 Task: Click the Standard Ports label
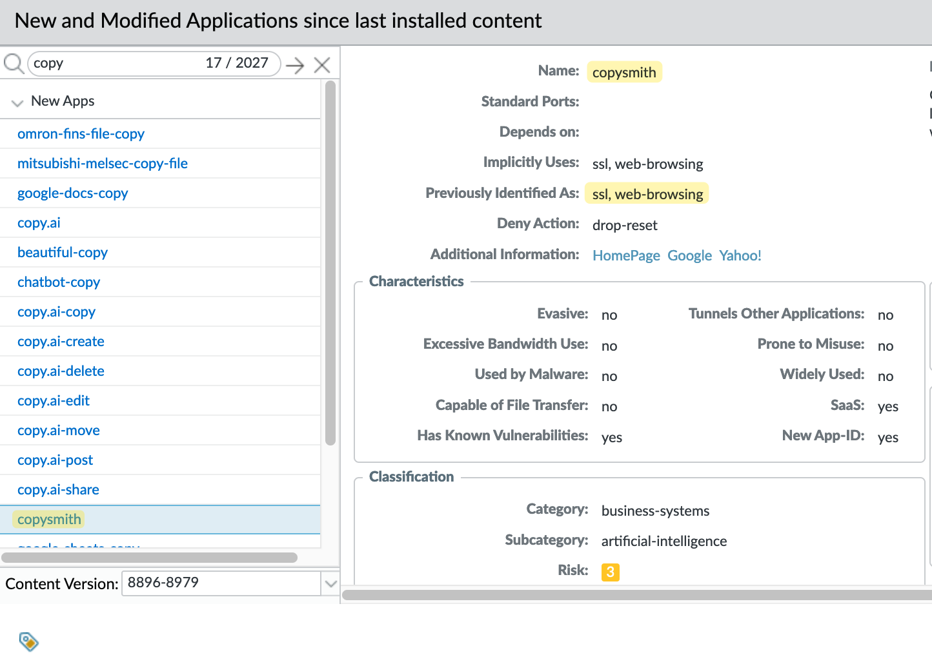point(530,101)
